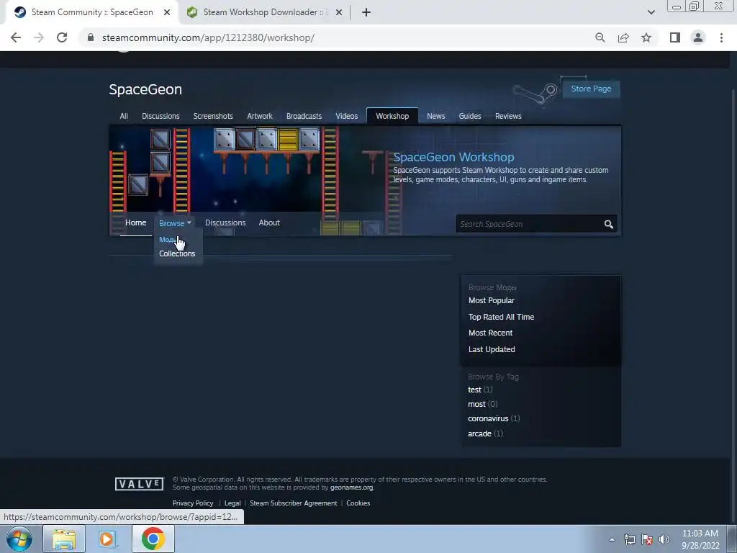
Task: Browse Top Rated All Time
Action: tap(501, 317)
